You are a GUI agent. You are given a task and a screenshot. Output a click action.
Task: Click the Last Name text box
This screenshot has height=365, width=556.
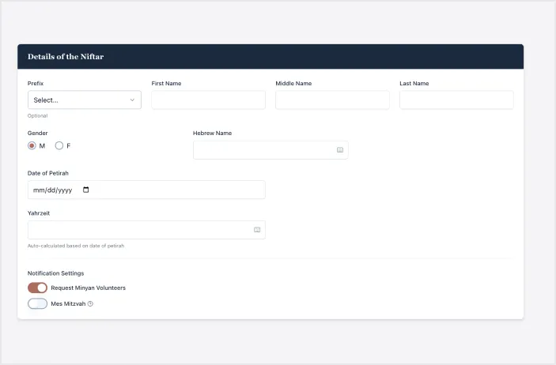tap(456, 100)
